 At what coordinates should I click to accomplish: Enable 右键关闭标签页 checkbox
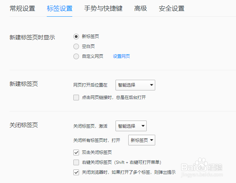pos(76,162)
